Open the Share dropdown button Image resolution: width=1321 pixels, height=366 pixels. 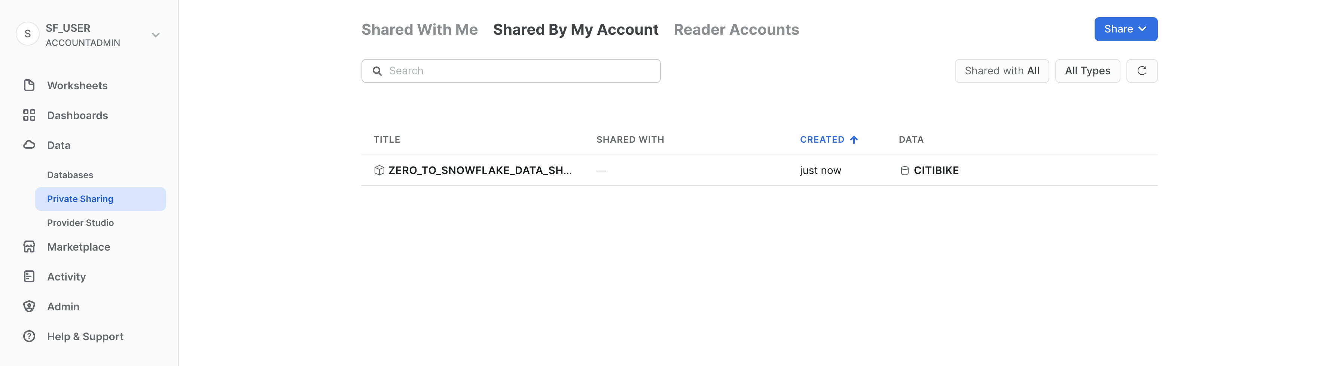pyautogui.click(x=1125, y=29)
